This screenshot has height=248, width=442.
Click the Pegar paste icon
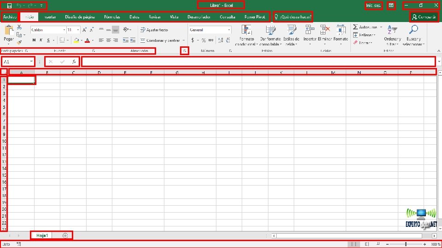9,30
